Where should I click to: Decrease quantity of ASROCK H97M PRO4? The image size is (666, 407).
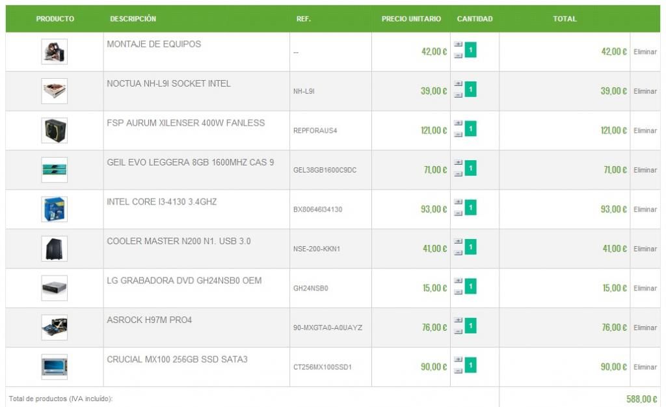point(458,331)
